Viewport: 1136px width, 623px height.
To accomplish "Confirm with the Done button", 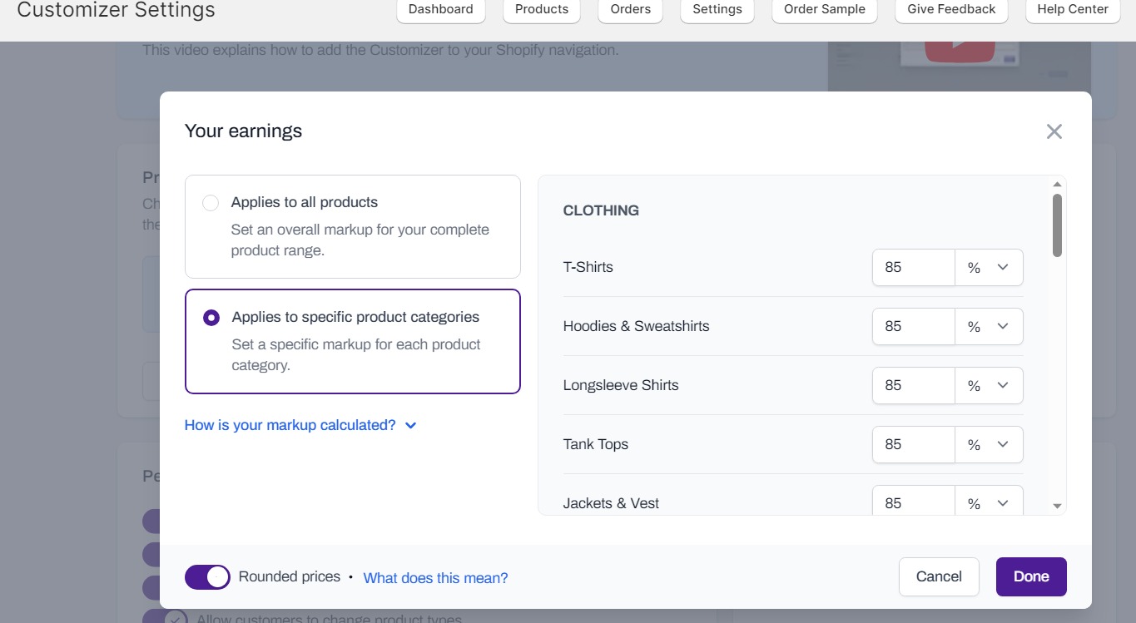I will pos(1031,577).
